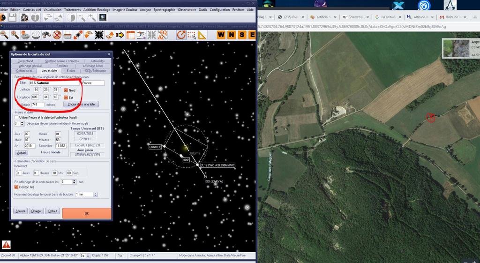Click the printer icon in chart toolbar
This screenshot has height=263, width=480.
tap(67, 35)
